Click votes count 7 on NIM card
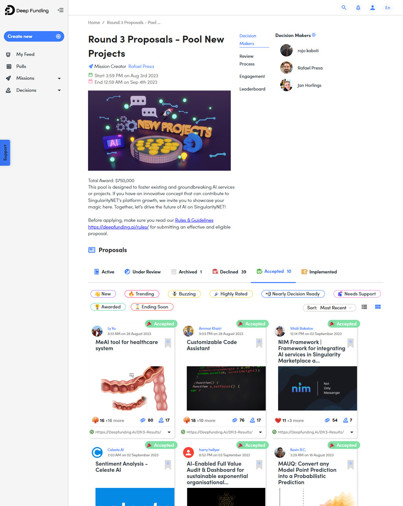This screenshot has height=506, width=403. 348,420
